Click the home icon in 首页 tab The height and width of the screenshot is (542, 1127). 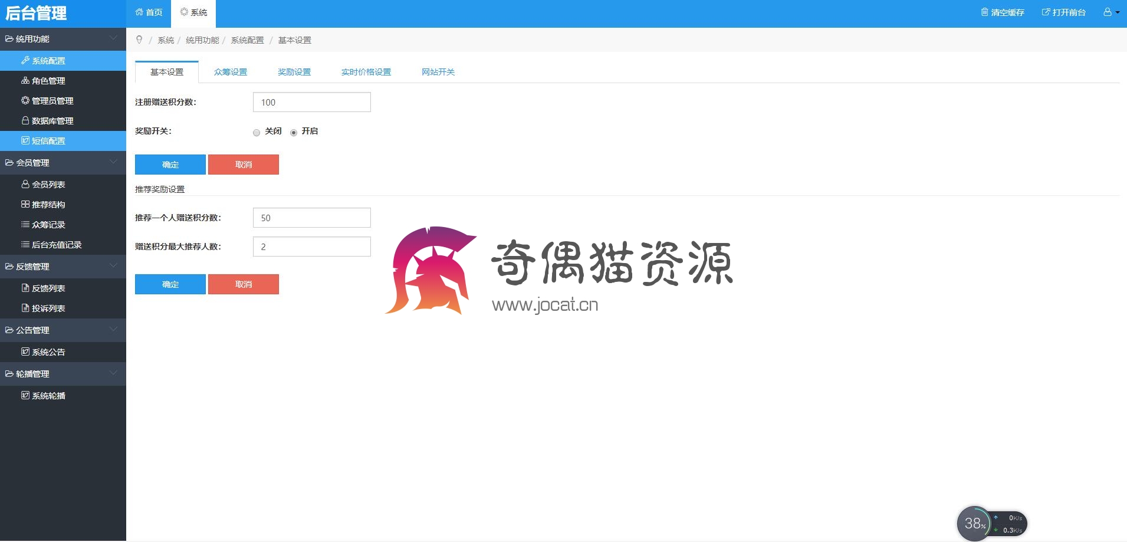pos(139,12)
